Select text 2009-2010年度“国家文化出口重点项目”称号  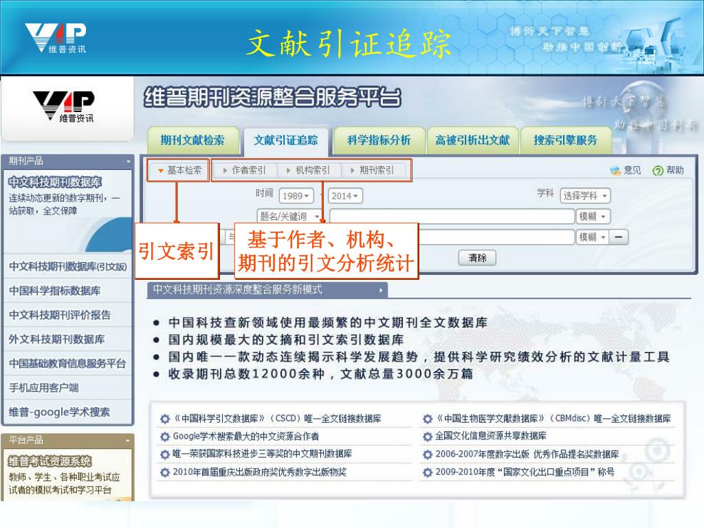(525, 472)
